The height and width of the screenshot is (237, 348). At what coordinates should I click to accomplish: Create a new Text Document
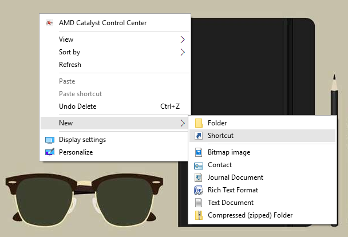231,203
